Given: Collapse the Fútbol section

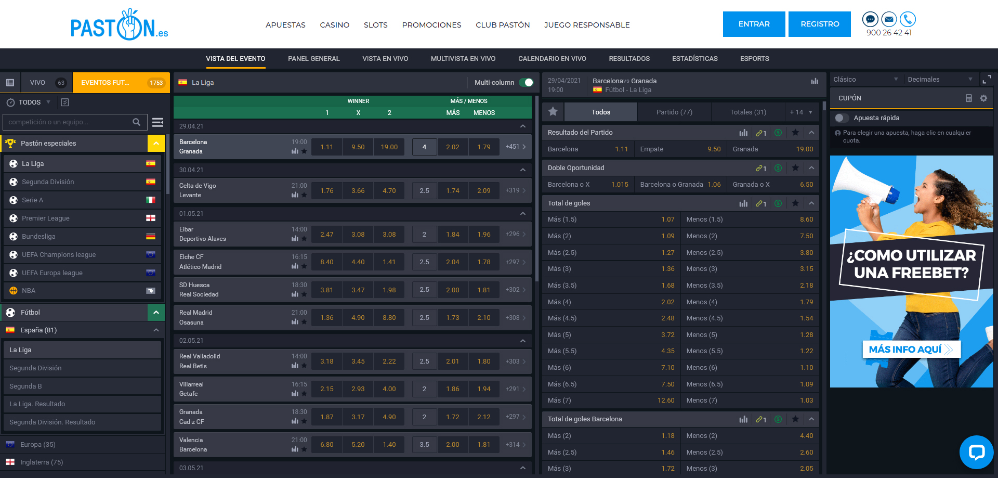Looking at the screenshot, I should [x=156, y=312].
